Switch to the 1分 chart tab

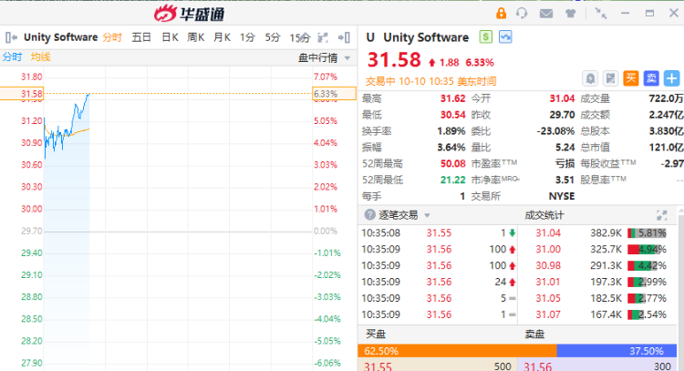[x=247, y=37]
